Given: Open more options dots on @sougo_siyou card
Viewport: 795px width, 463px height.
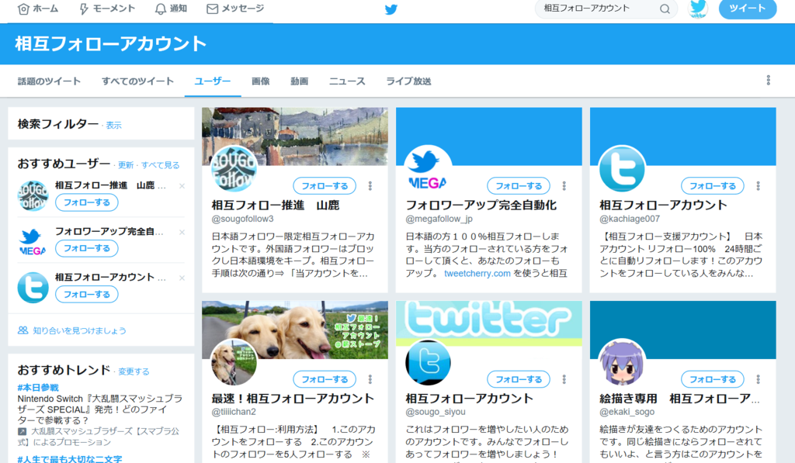Looking at the screenshot, I should coord(564,379).
